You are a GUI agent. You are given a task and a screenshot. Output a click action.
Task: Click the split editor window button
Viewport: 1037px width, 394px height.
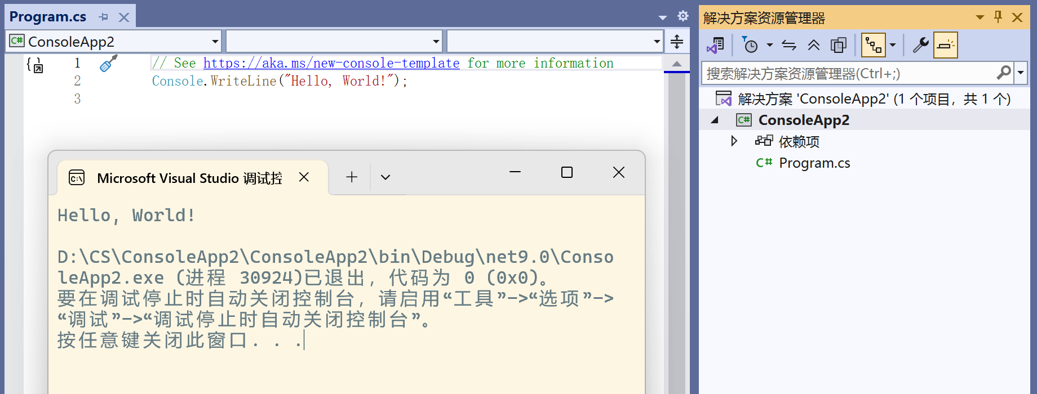(677, 41)
